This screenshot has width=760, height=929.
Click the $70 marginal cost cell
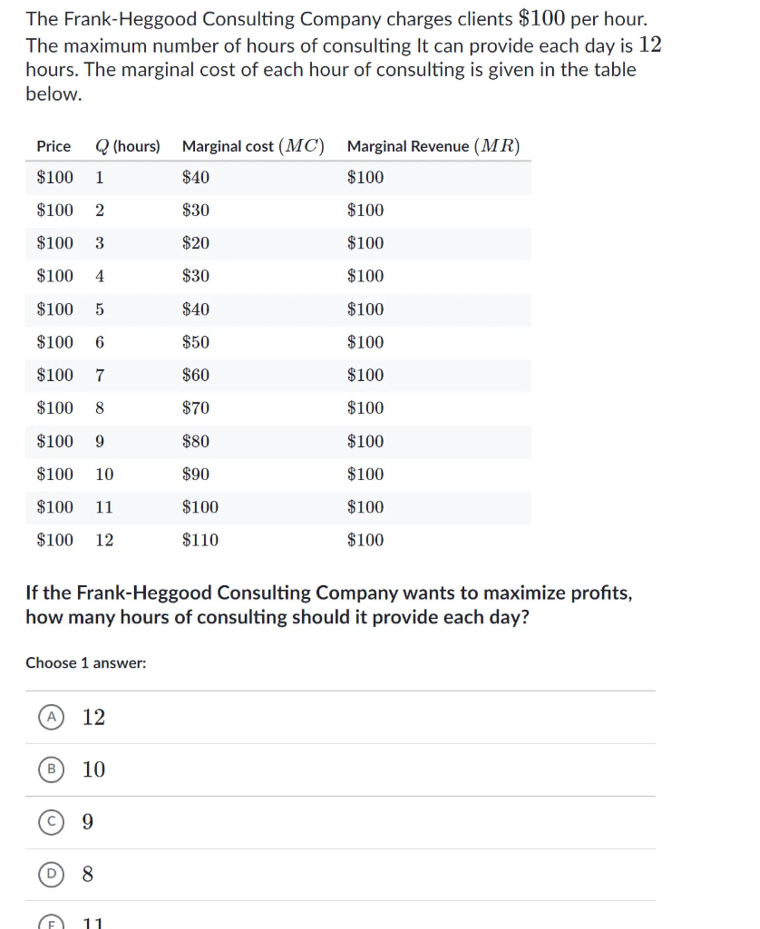(x=196, y=408)
